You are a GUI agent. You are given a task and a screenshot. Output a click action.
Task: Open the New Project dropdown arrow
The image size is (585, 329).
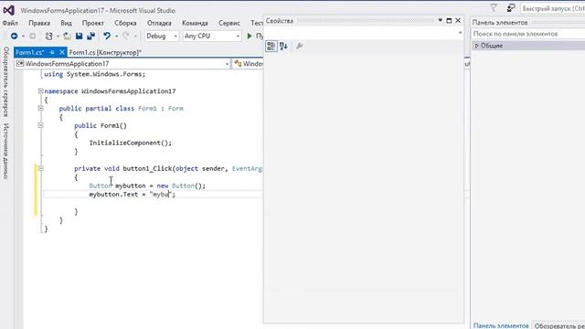pyautogui.click(x=58, y=37)
